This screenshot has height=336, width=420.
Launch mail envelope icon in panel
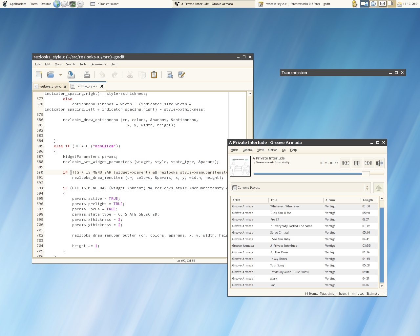coord(65,4)
